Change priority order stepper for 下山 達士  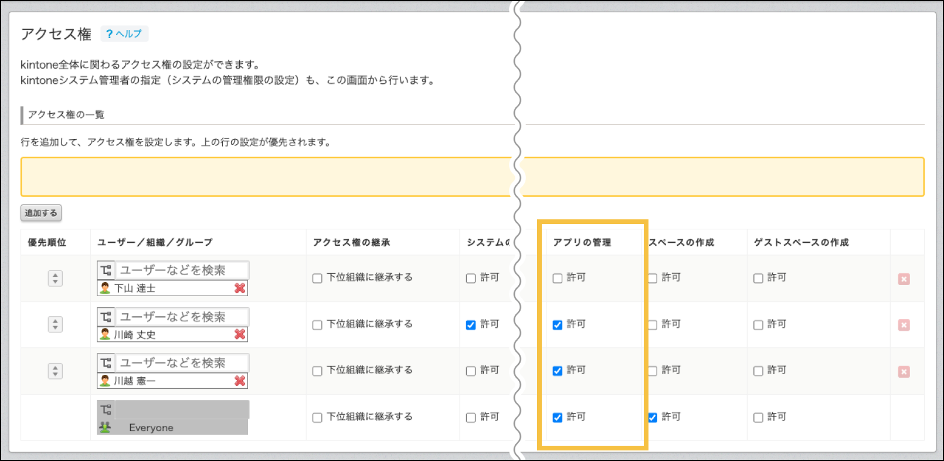point(55,278)
